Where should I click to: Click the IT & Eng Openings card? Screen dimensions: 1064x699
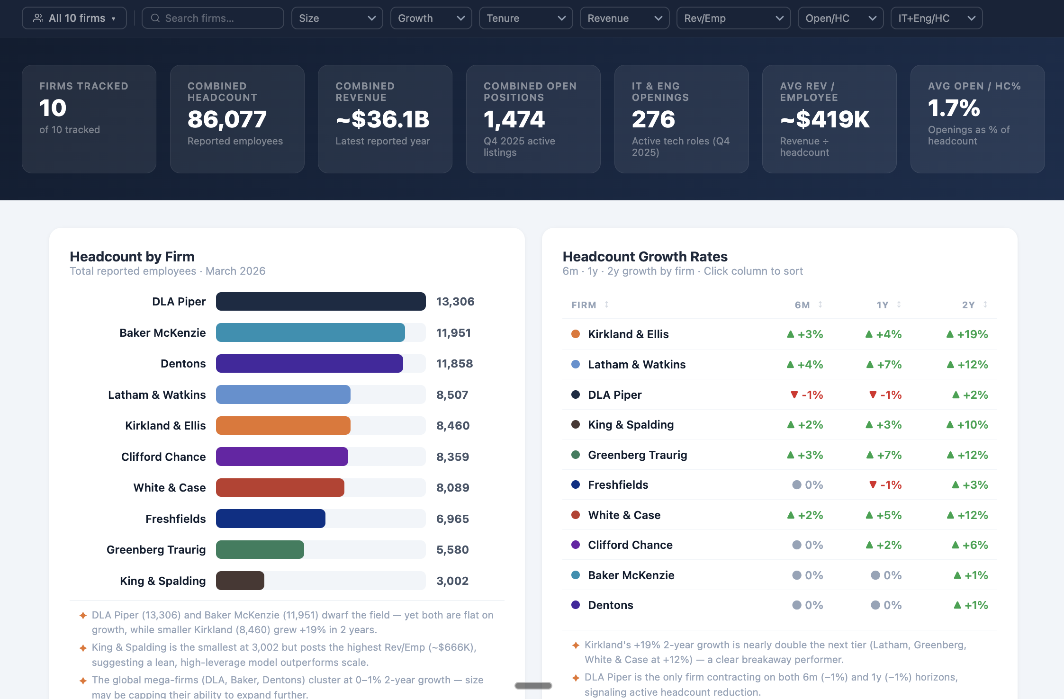[x=681, y=119]
